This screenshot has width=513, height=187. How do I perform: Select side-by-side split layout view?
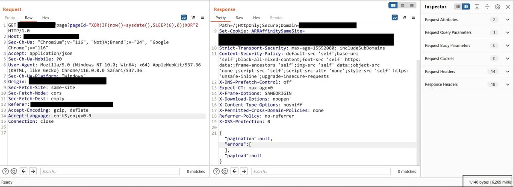(393, 5)
